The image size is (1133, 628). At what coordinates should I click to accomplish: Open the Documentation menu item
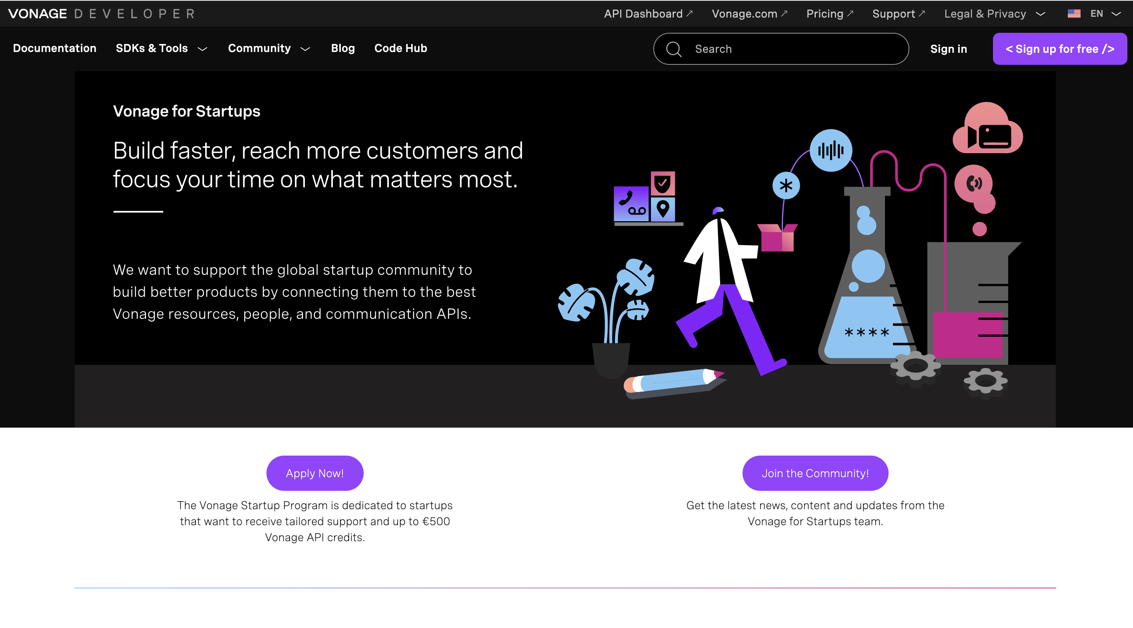[54, 48]
